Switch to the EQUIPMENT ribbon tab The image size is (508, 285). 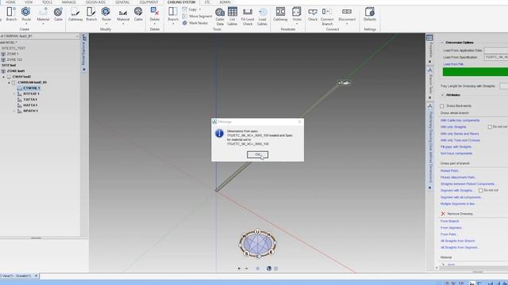pyautogui.click(x=148, y=2)
